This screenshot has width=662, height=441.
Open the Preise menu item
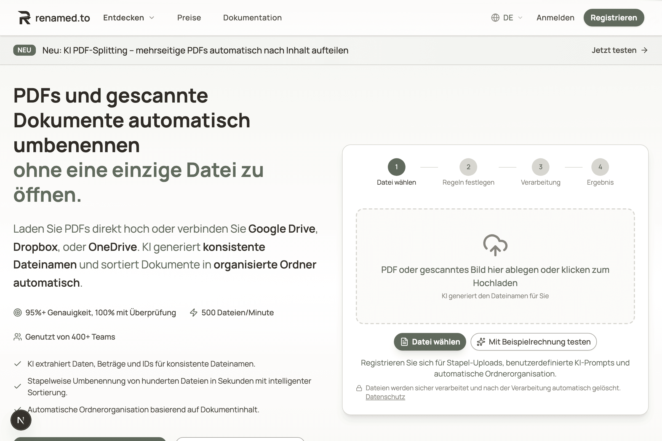pyautogui.click(x=189, y=17)
